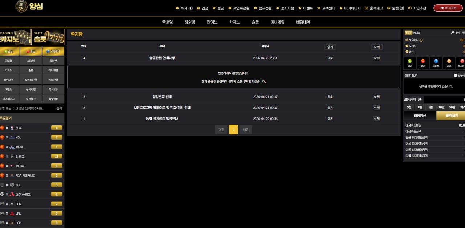Expand the B. 리그 league row
Image resolution: width=465 pixels, height=228 pixels.
coord(20,156)
